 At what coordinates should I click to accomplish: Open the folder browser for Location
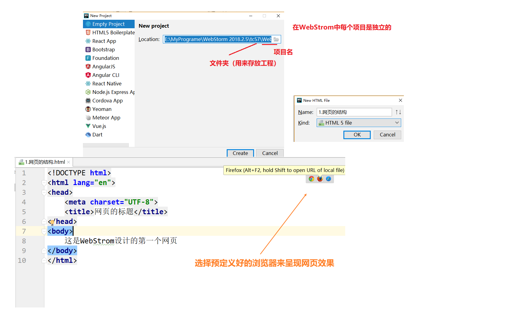point(276,39)
